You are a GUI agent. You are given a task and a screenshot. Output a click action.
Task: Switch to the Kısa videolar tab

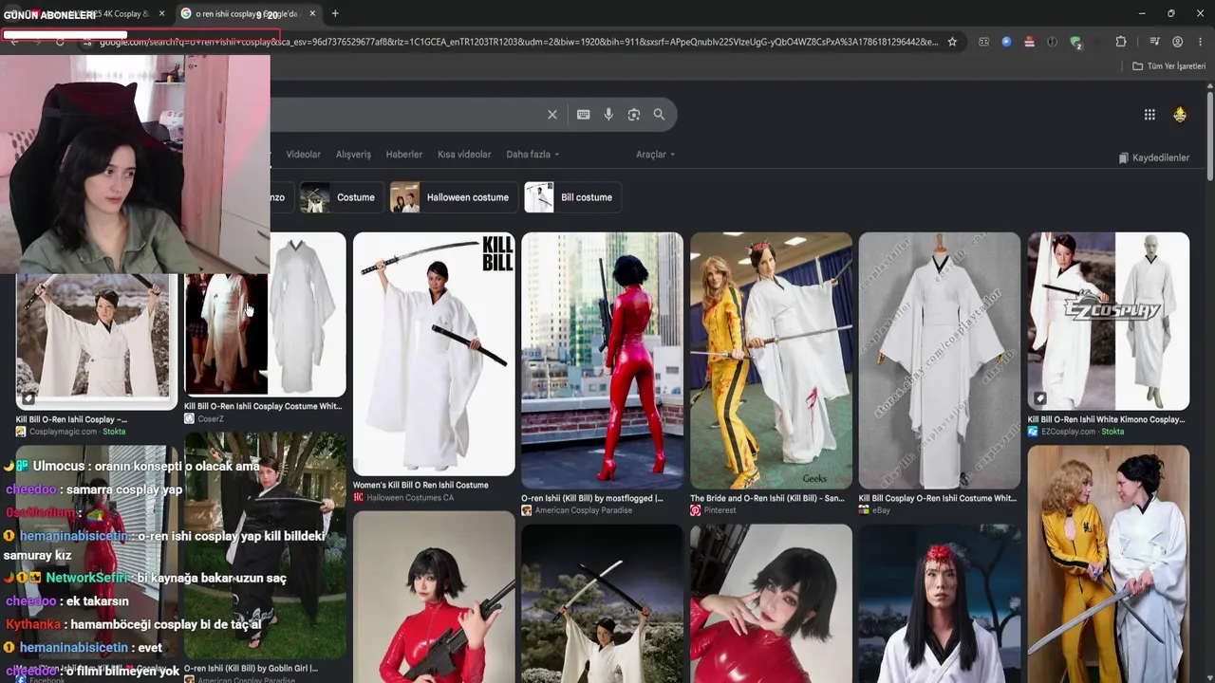tap(464, 155)
